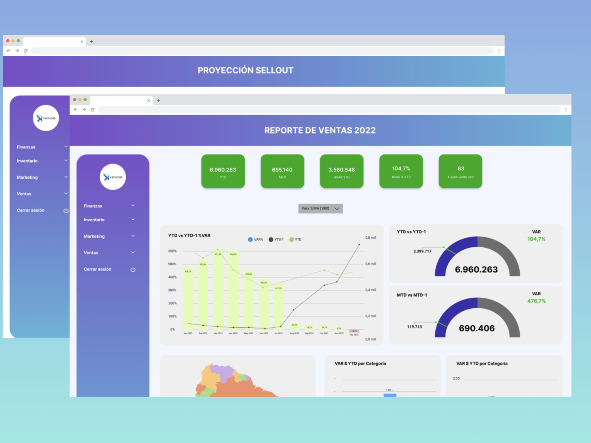Image resolution: width=591 pixels, height=443 pixels.
Task: Reload the front browser window page
Action: point(93,110)
